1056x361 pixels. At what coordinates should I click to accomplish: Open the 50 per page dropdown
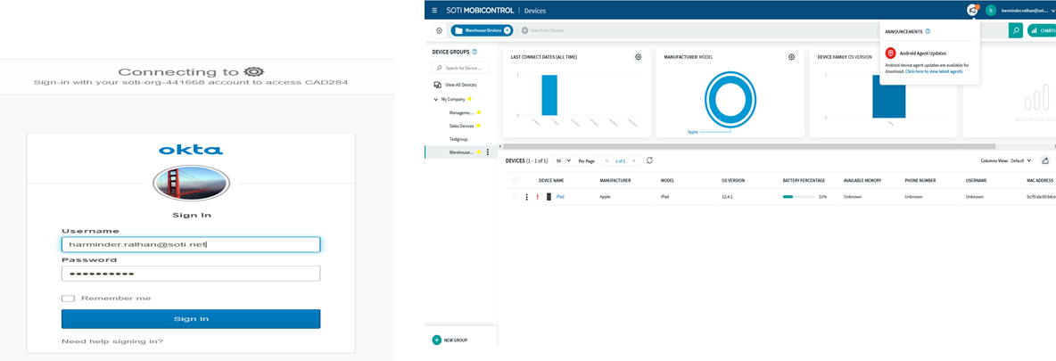point(563,160)
